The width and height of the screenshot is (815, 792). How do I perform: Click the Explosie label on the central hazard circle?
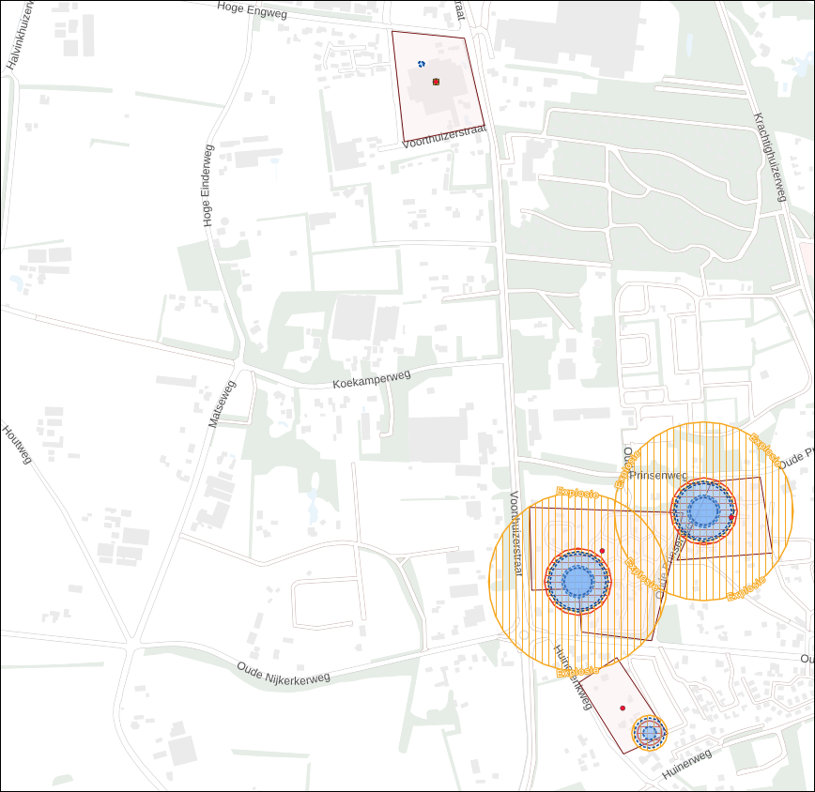577,493
